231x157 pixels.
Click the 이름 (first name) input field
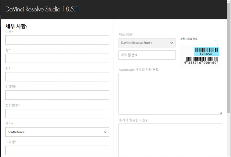(57, 40)
